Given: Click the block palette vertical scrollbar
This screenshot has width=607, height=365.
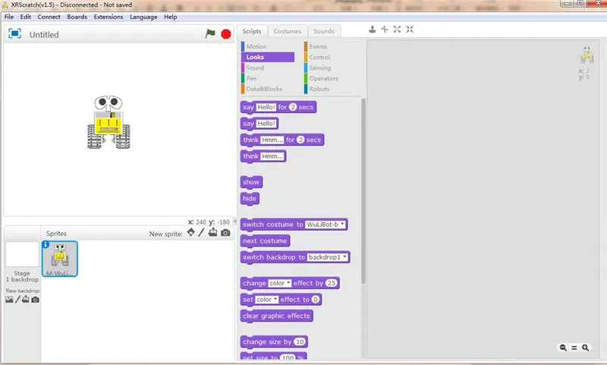Looking at the screenshot, I should click(363, 191).
